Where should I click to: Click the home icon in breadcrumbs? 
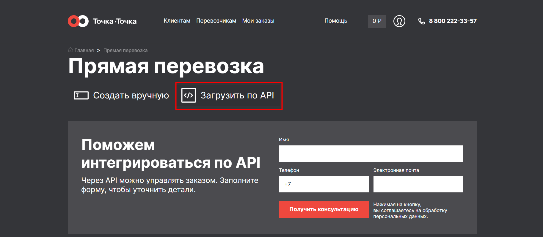coord(70,50)
